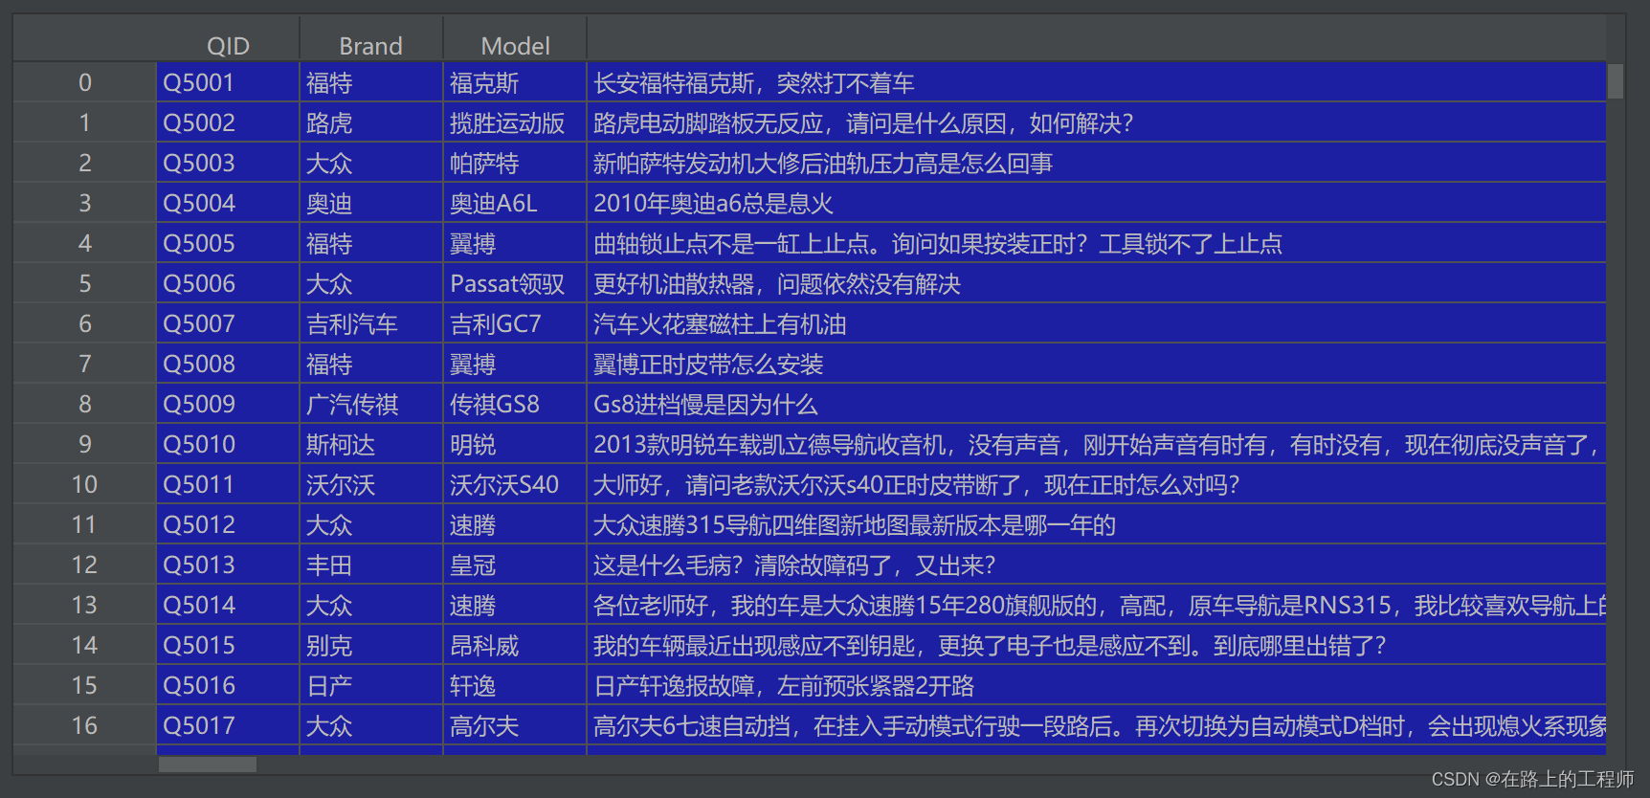Image resolution: width=1650 pixels, height=798 pixels.
Task: Select question text 这是什么毛病？清除故障码了，又出来？
Action: tap(794, 565)
